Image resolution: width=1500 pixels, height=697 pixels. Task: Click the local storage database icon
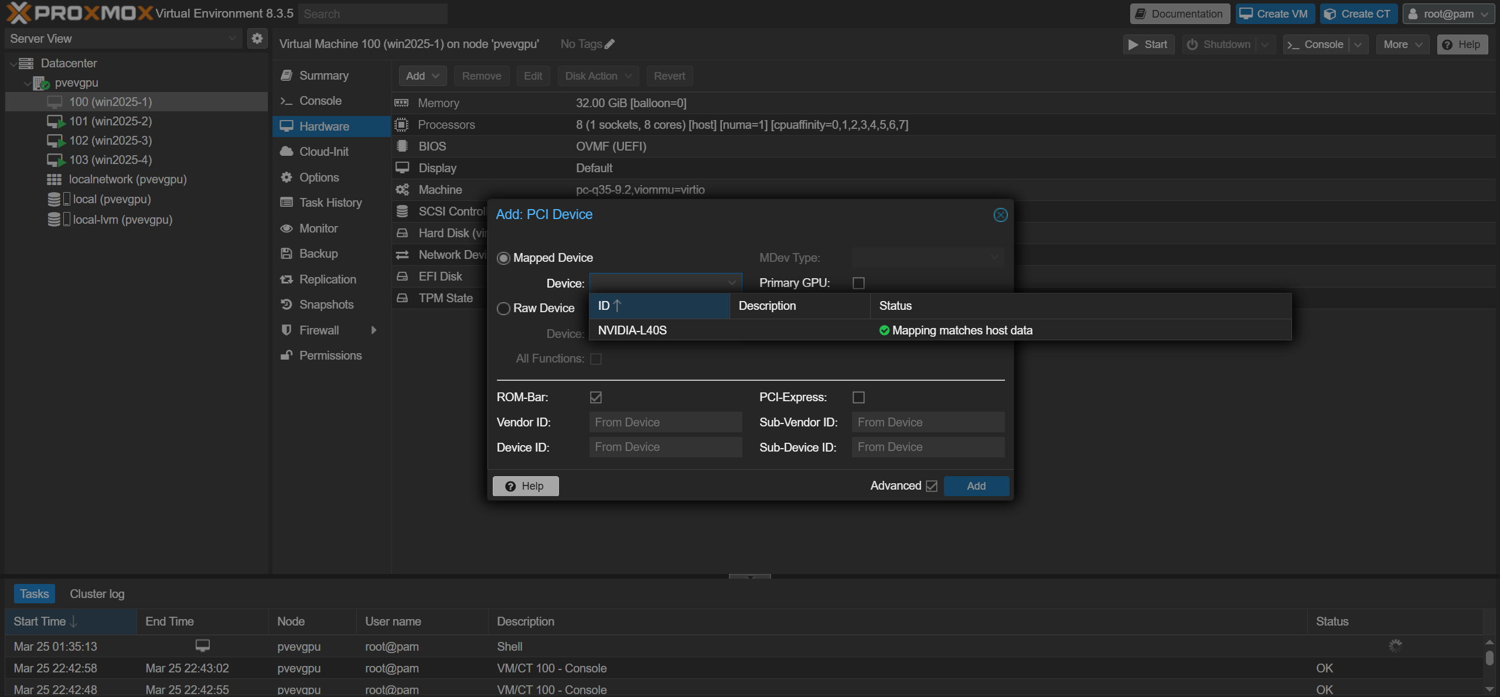point(54,200)
